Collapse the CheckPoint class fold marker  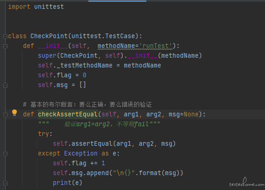coord(5,36)
